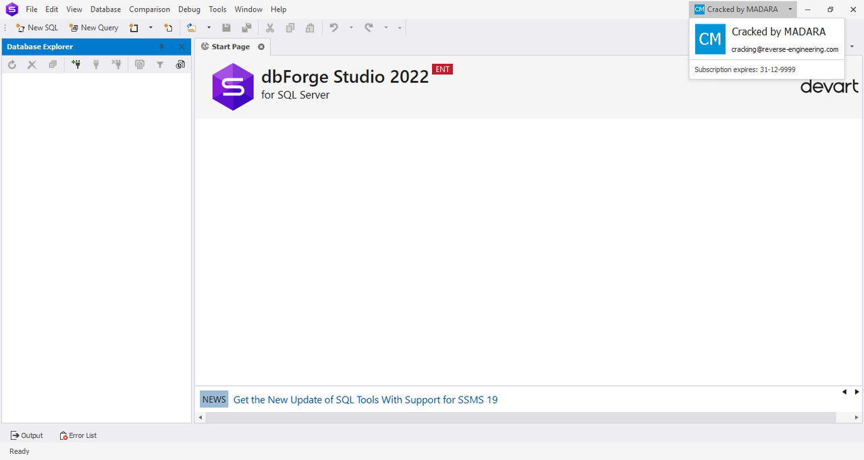Open the Undo history dropdown arrow
The image size is (864, 460).
pyautogui.click(x=351, y=28)
